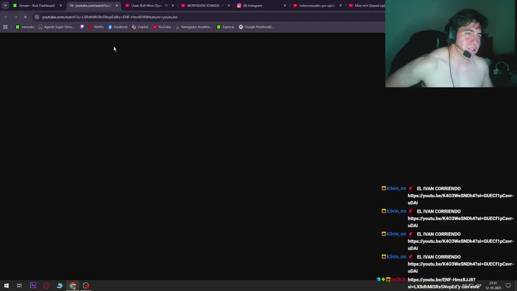This screenshot has width=517, height=291.
Task: Open Adobe After Effects from the taskbar
Action: [x=33, y=286]
